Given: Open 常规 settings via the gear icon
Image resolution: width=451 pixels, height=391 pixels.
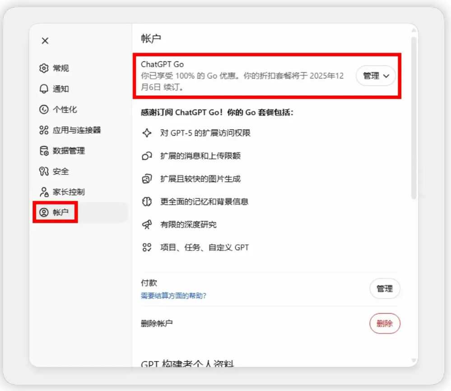Looking at the screenshot, I should point(44,68).
